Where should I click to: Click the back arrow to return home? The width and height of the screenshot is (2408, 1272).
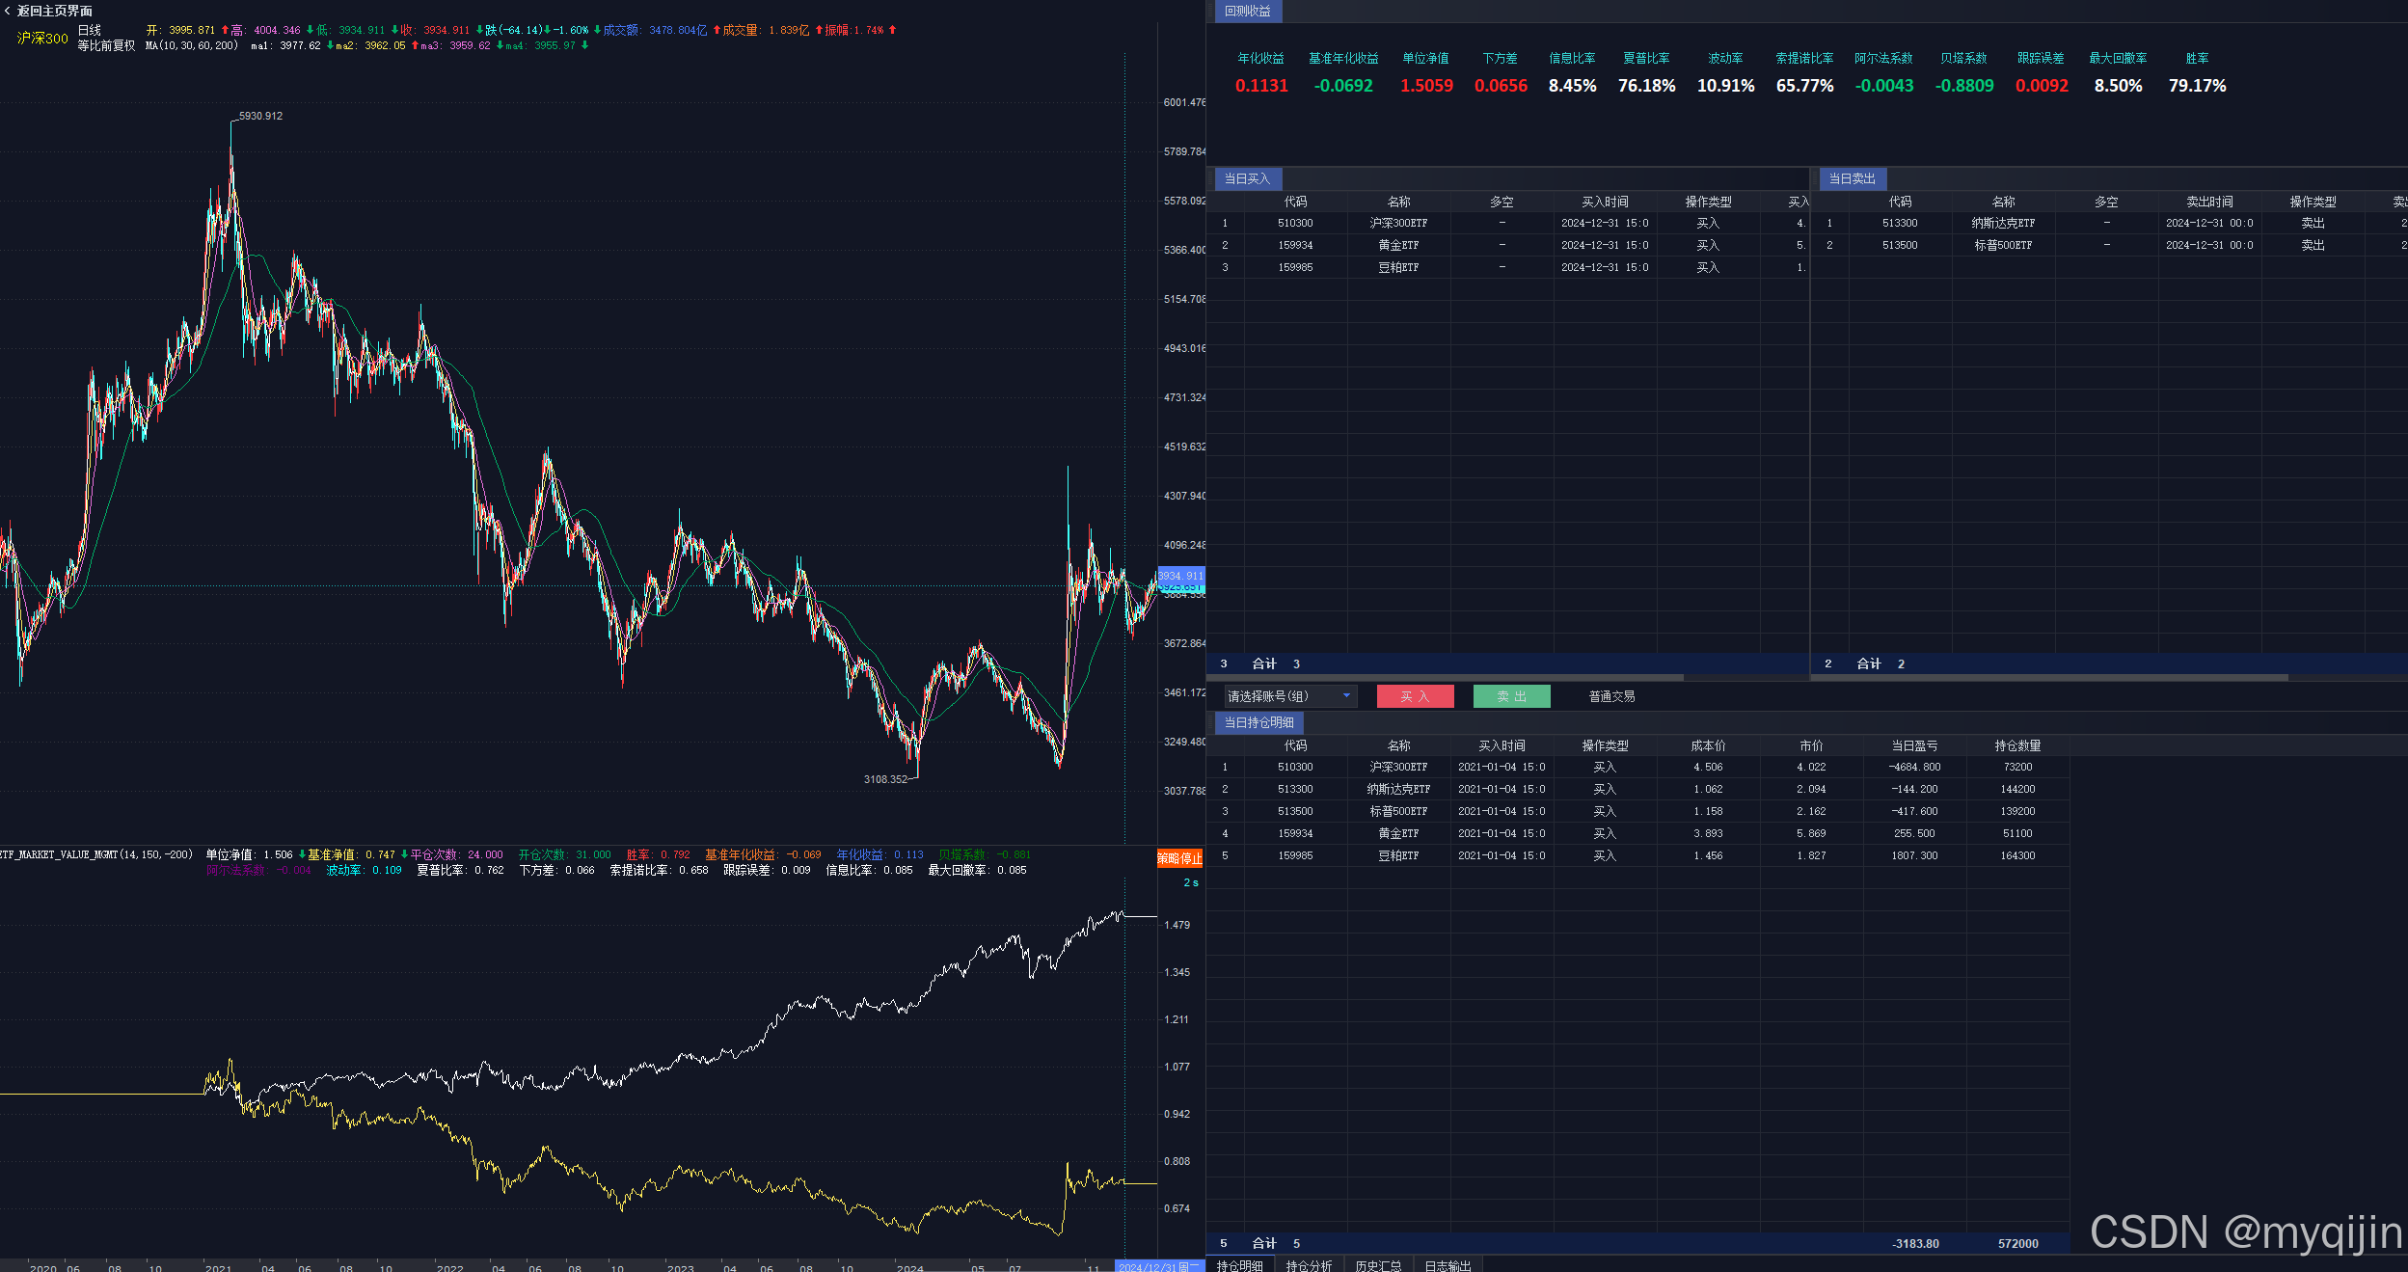(8, 11)
